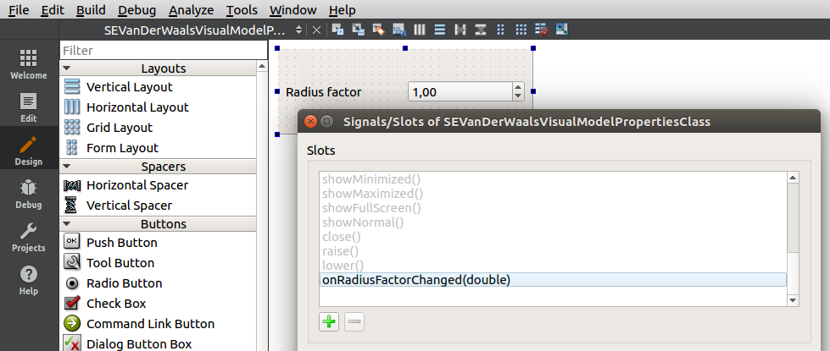Increase Radius factor with spinbox up arrow
Viewport: 830px width, 351px height.
(x=516, y=87)
